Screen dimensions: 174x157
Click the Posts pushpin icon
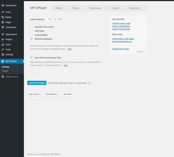pos(3,12)
